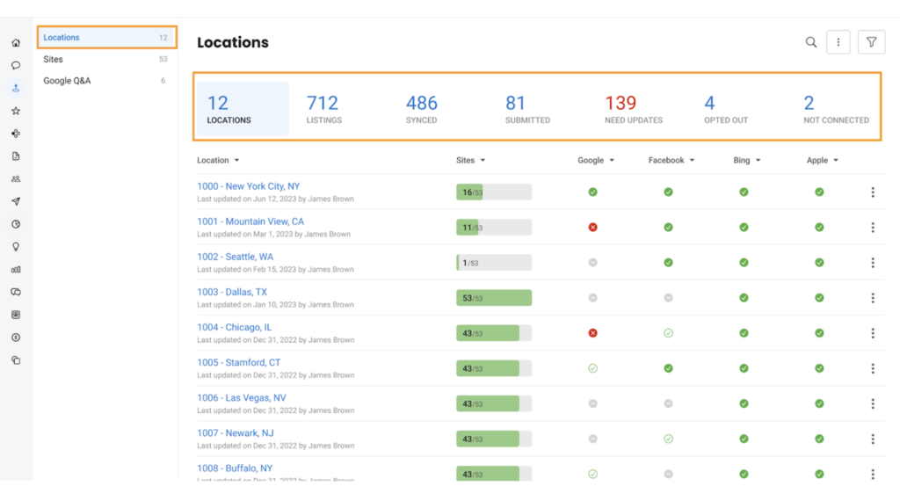900x501 pixels.
Task: Open the paper plane campaigns sidebar icon
Action: (x=16, y=201)
